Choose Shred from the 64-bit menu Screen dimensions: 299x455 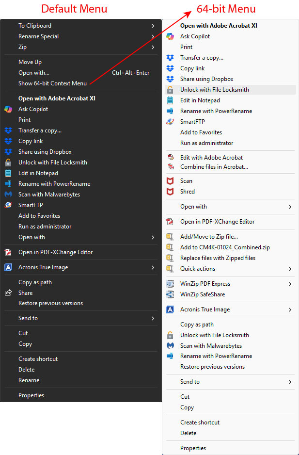(187, 191)
